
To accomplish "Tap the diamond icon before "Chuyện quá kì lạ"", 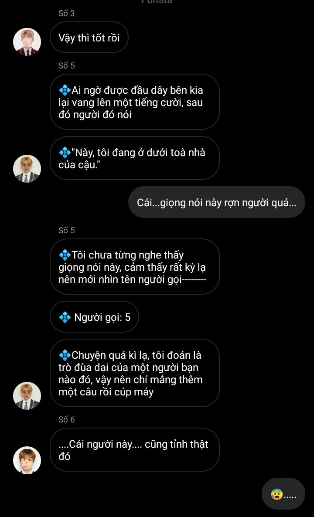I will [x=65, y=355].
